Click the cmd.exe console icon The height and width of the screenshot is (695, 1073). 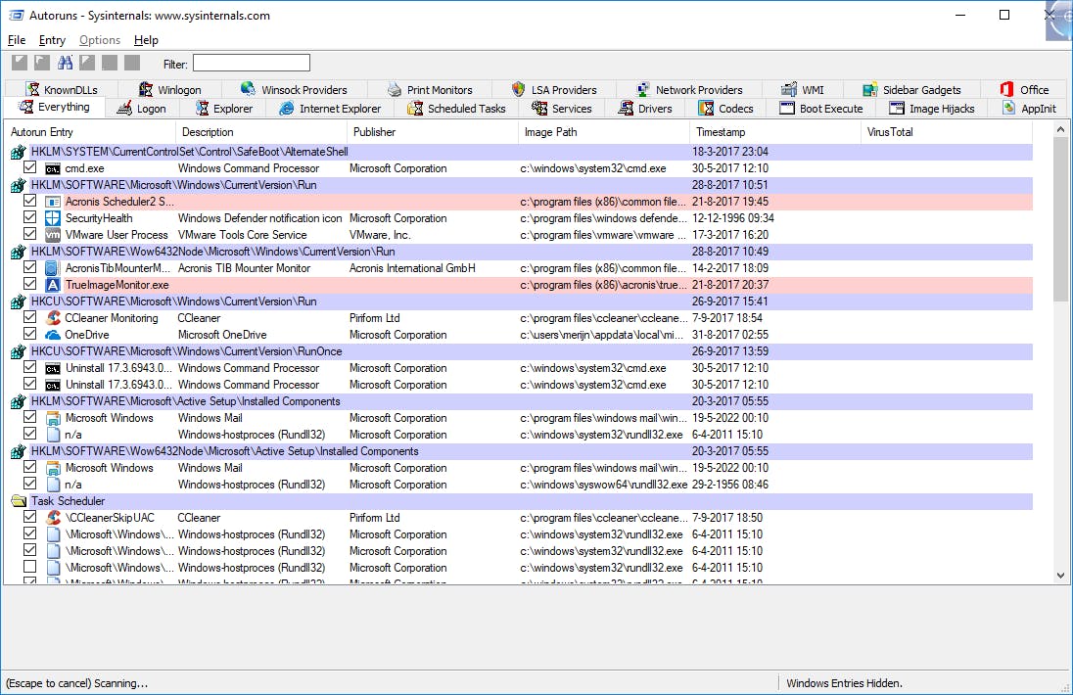pyautogui.click(x=52, y=167)
